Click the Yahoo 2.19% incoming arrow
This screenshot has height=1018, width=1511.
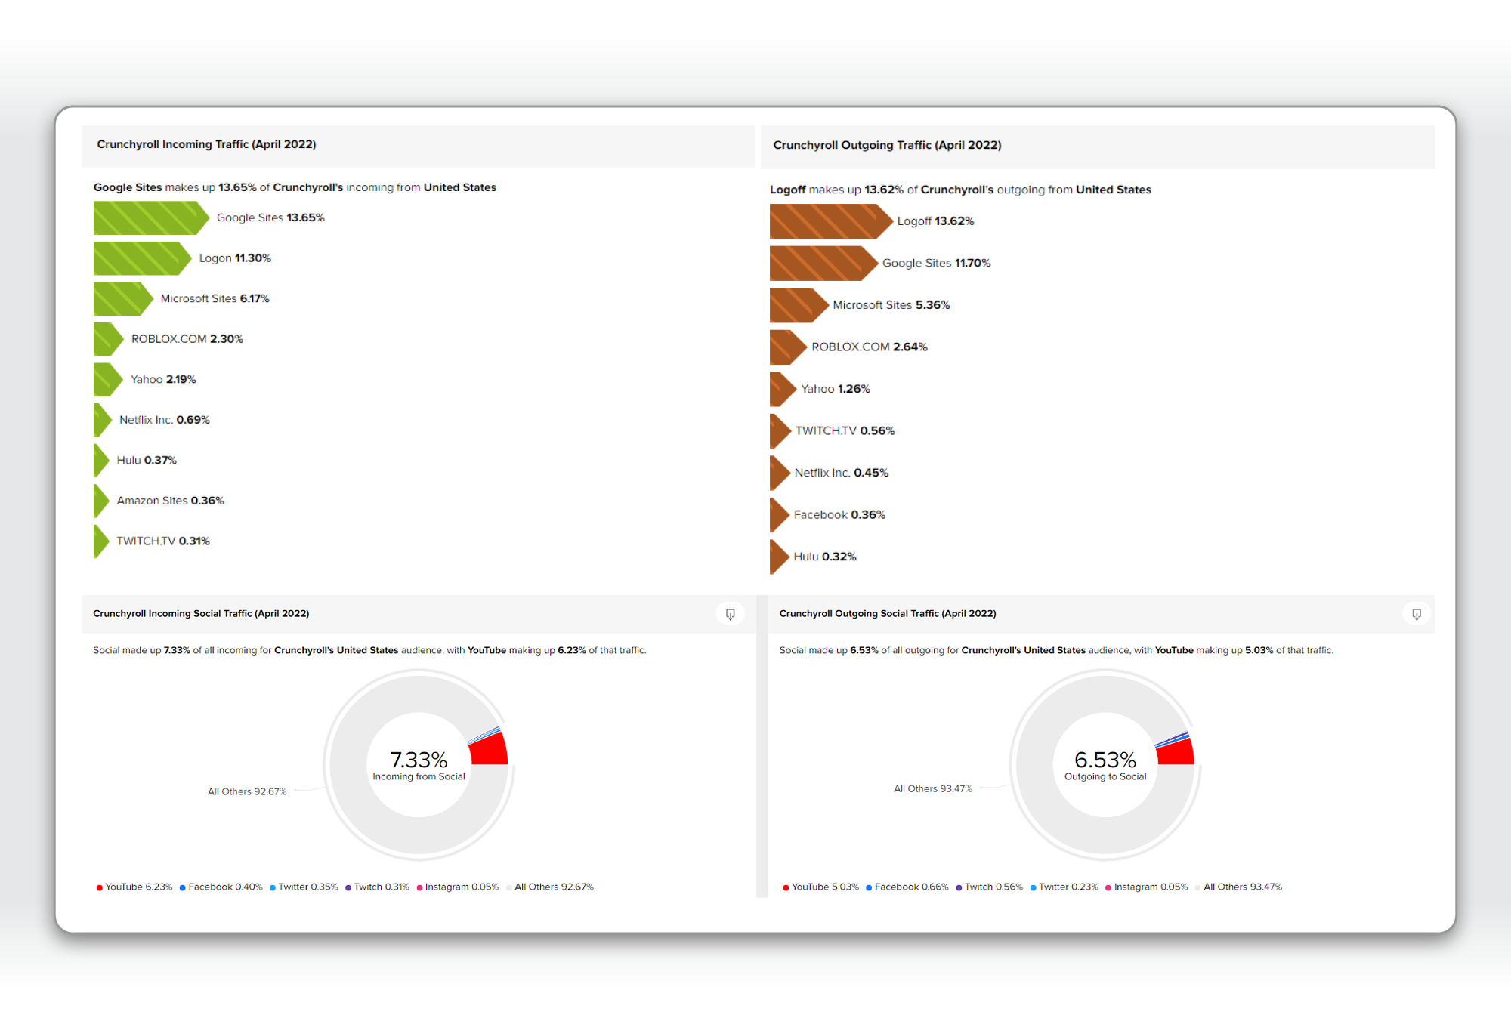pos(108,379)
